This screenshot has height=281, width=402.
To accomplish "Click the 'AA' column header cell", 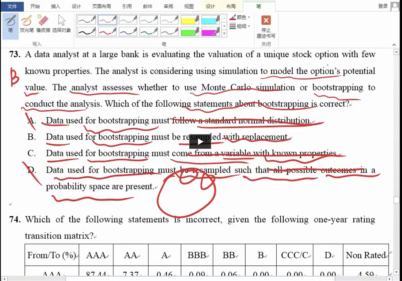I will click(x=131, y=255).
